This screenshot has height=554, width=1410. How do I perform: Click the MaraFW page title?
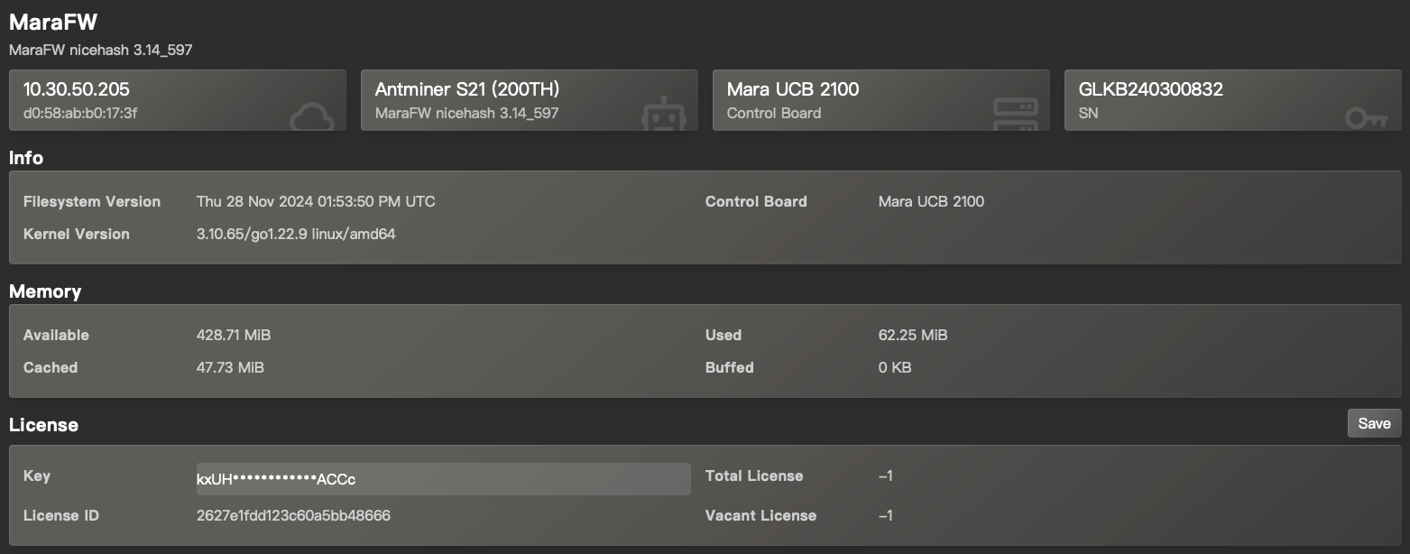(53, 23)
